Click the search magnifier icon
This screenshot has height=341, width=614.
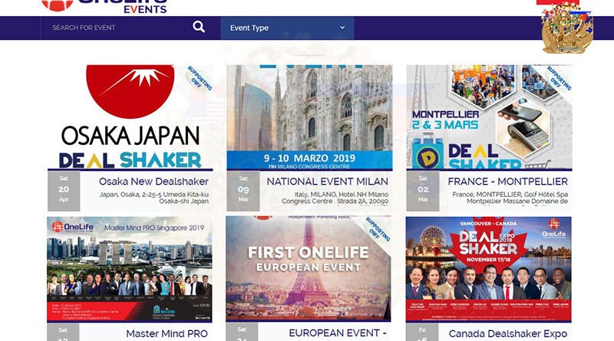(199, 27)
